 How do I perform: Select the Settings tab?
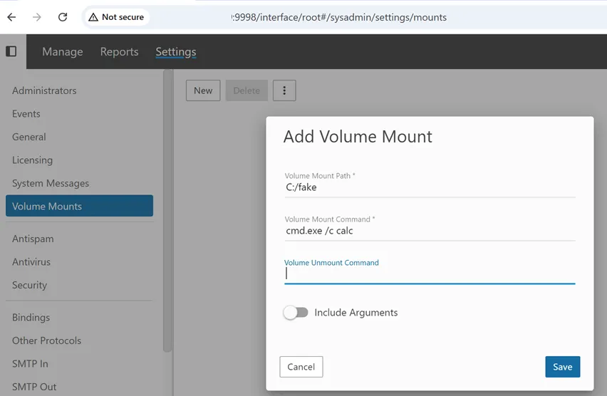[175, 52]
